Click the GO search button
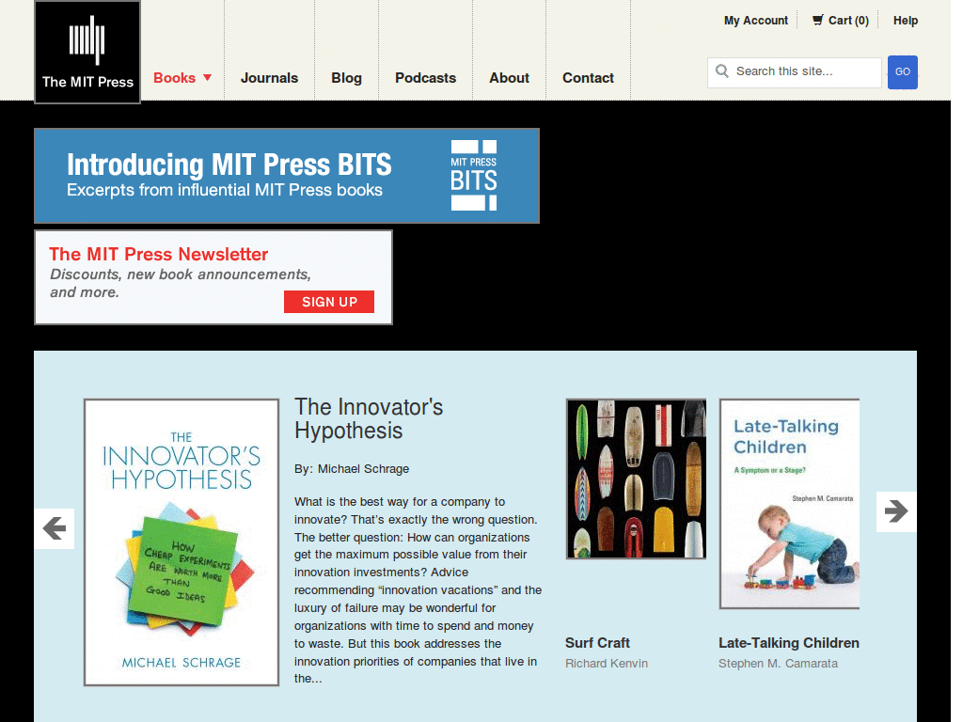Viewport: 963px width, 722px height. tap(902, 71)
